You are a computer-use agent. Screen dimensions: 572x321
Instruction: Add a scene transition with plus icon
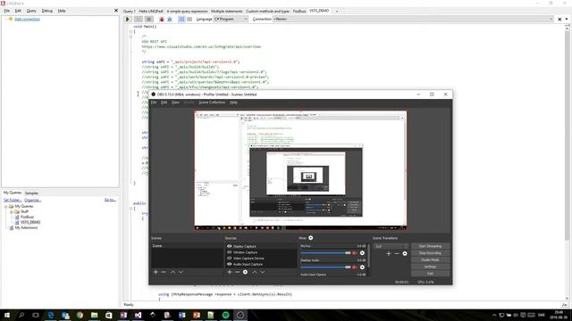(389, 253)
